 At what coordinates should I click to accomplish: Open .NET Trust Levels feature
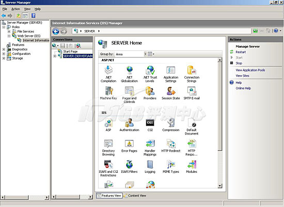tap(150, 75)
